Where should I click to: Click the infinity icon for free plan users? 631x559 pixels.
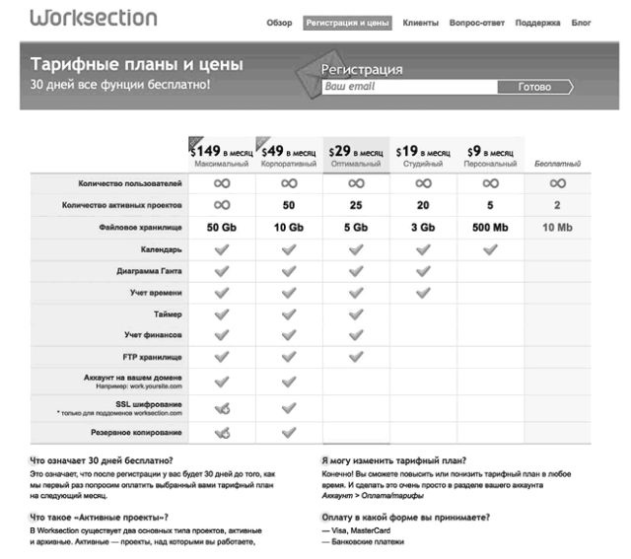[557, 183]
